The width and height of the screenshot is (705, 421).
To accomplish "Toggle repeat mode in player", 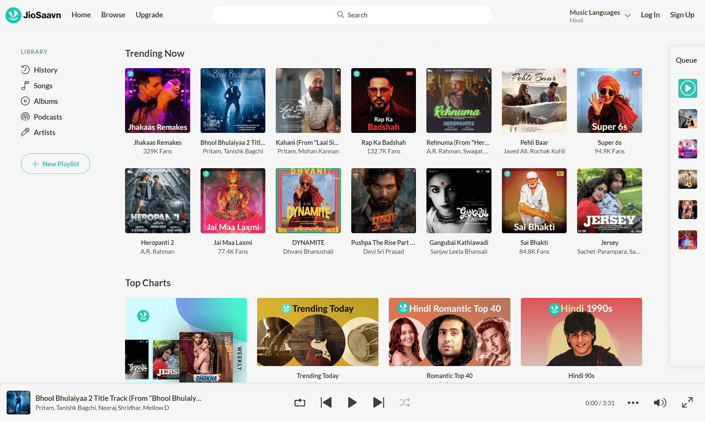I will click(300, 403).
